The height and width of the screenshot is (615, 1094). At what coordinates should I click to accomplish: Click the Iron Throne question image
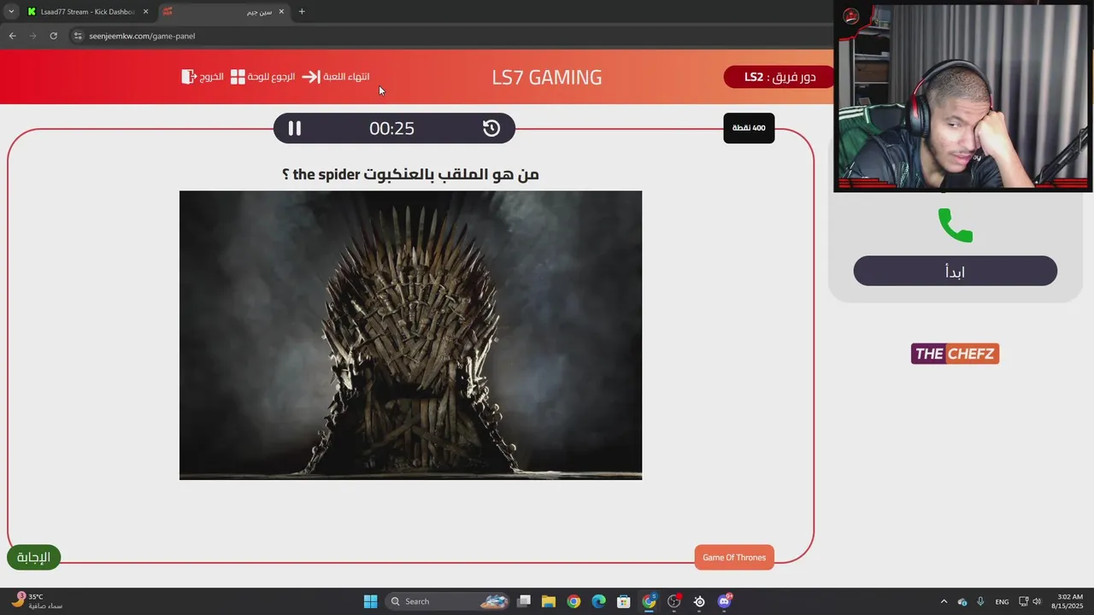[x=410, y=335]
